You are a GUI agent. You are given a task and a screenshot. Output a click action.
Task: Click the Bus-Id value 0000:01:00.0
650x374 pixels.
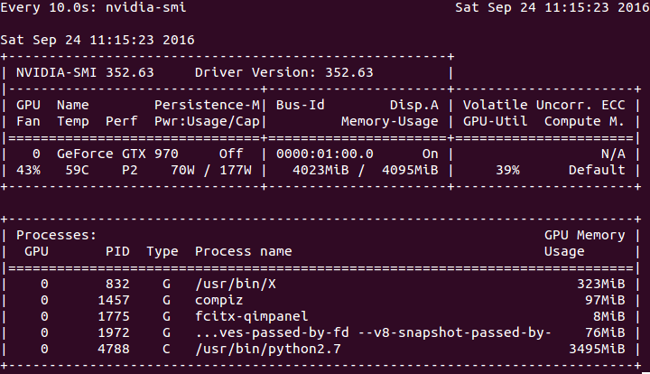(x=324, y=154)
